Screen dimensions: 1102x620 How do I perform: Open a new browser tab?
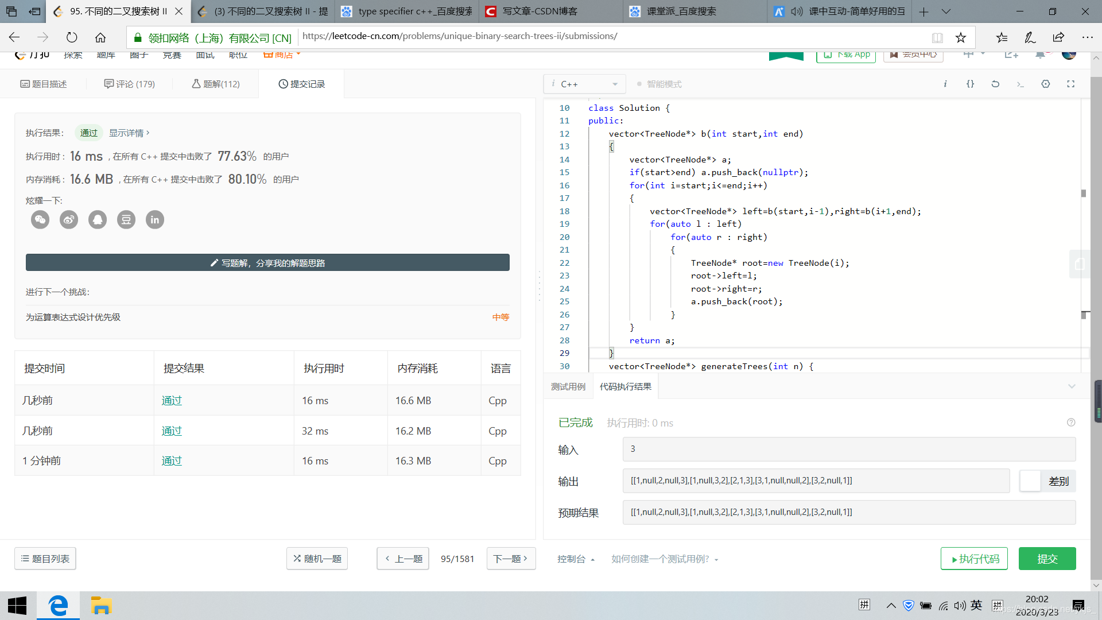(x=923, y=11)
